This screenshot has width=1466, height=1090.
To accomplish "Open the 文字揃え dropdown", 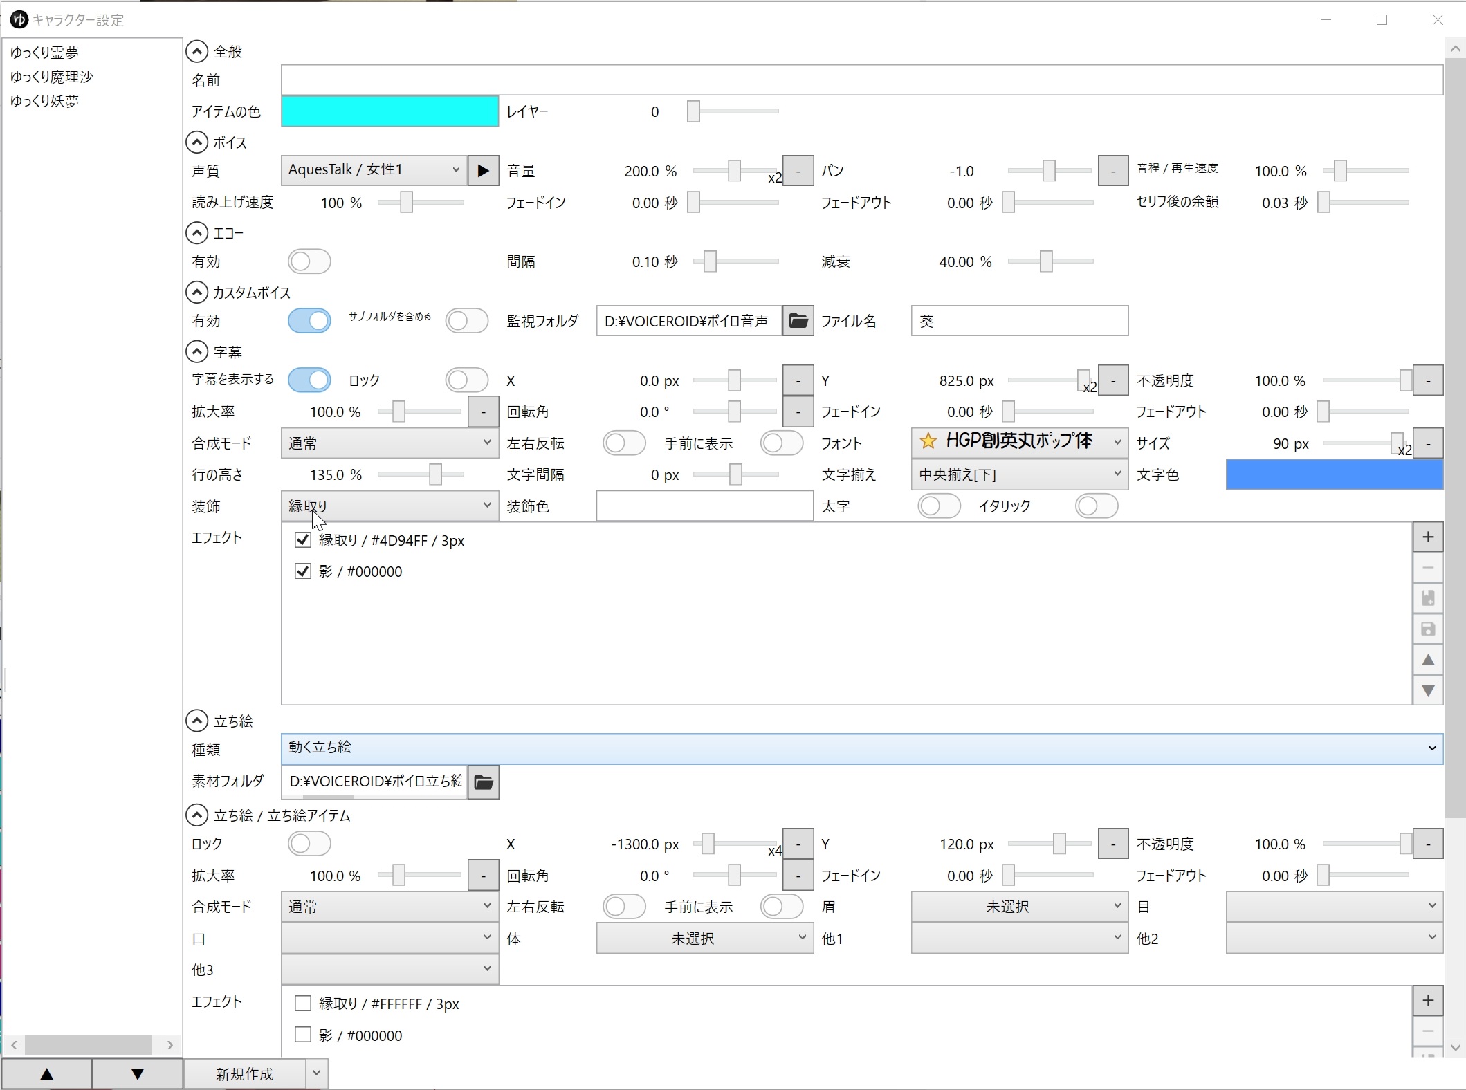I will coord(1020,475).
